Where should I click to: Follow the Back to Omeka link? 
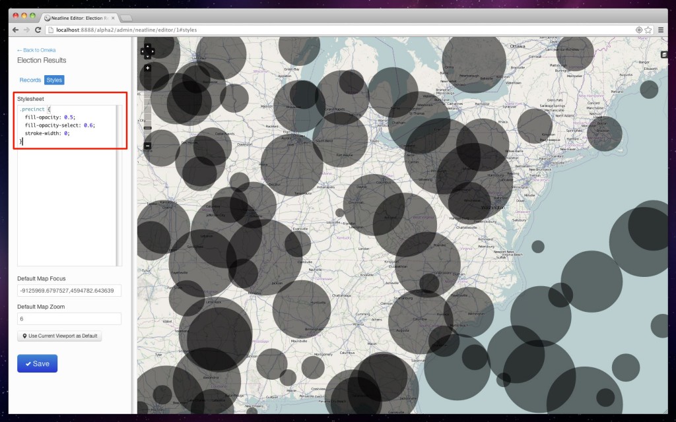(x=36, y=50)
